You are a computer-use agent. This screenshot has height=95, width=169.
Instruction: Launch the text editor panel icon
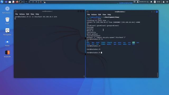13,2
